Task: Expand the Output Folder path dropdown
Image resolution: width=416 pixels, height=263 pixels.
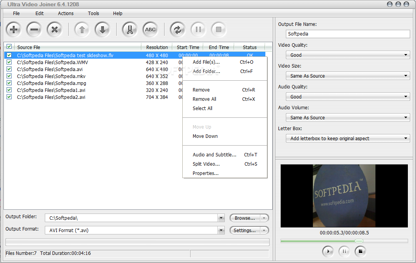Action: tap(221, 218)
